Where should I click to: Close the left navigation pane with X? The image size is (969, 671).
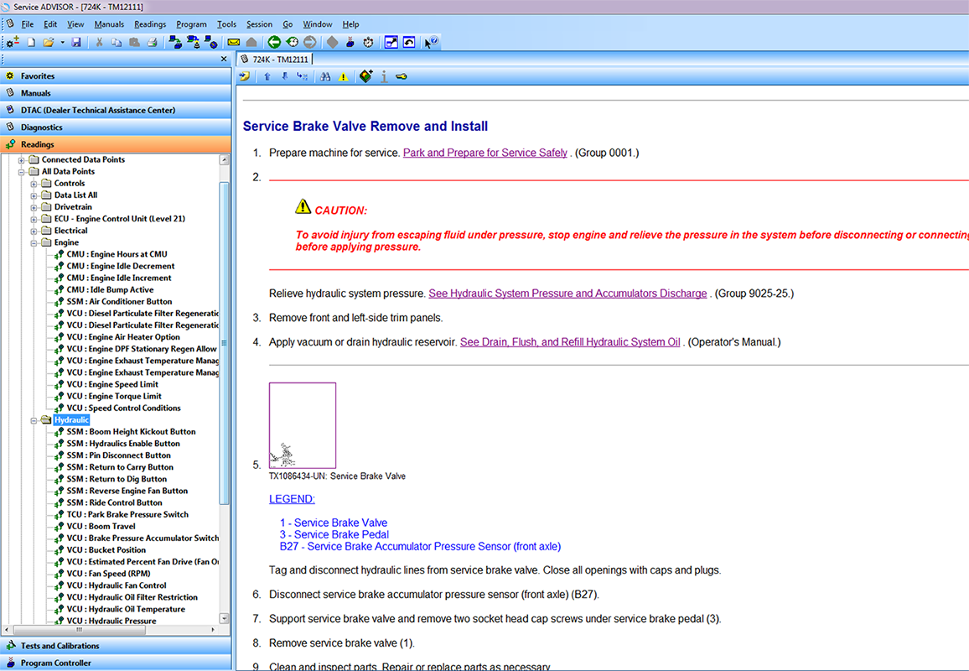click(224, 59)
